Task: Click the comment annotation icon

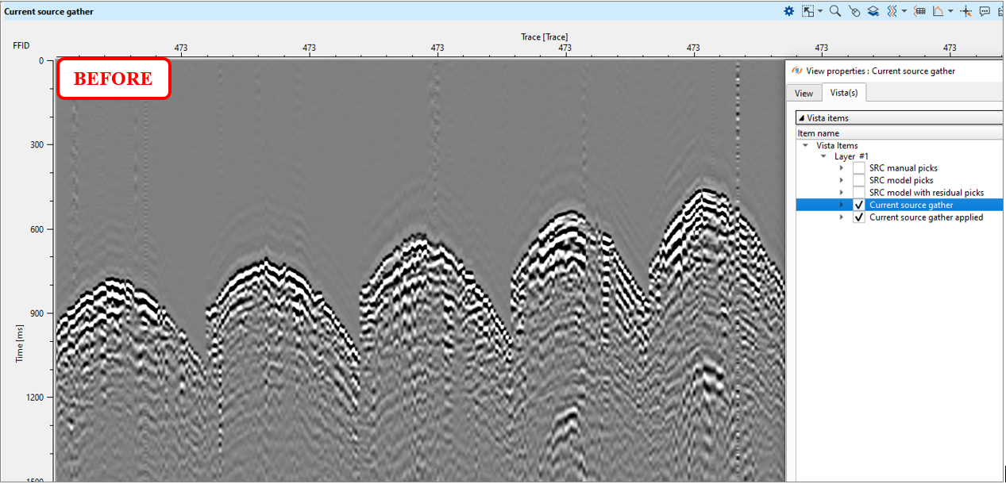Action: point(985,11)
